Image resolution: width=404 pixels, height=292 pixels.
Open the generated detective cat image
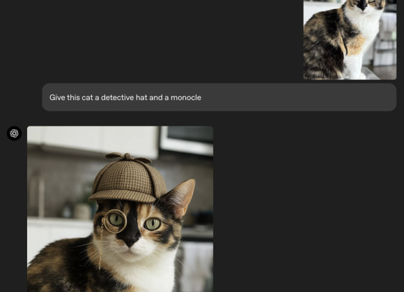[120, 209]
